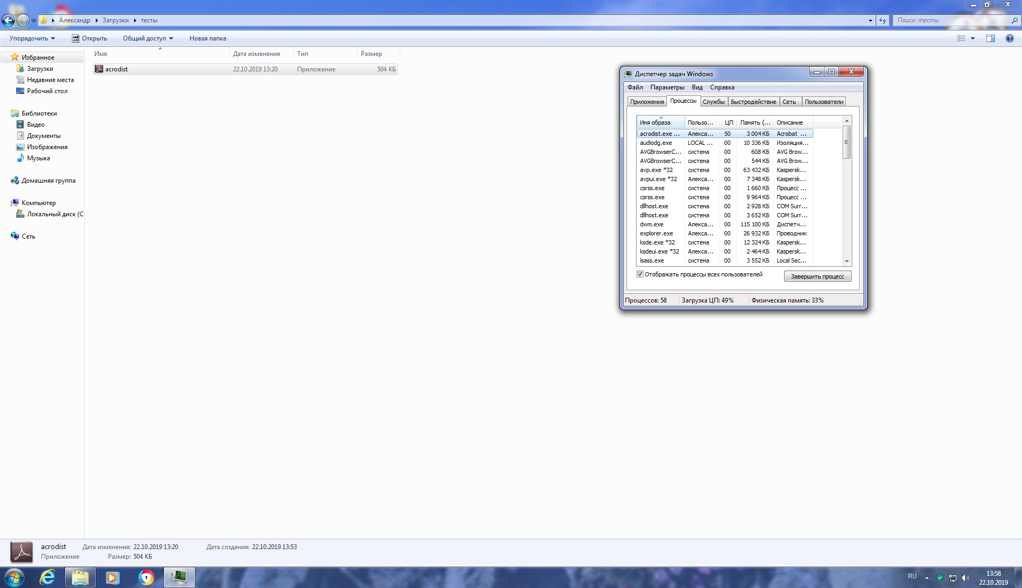Expand the address bar history dropdown

[870, 21]
